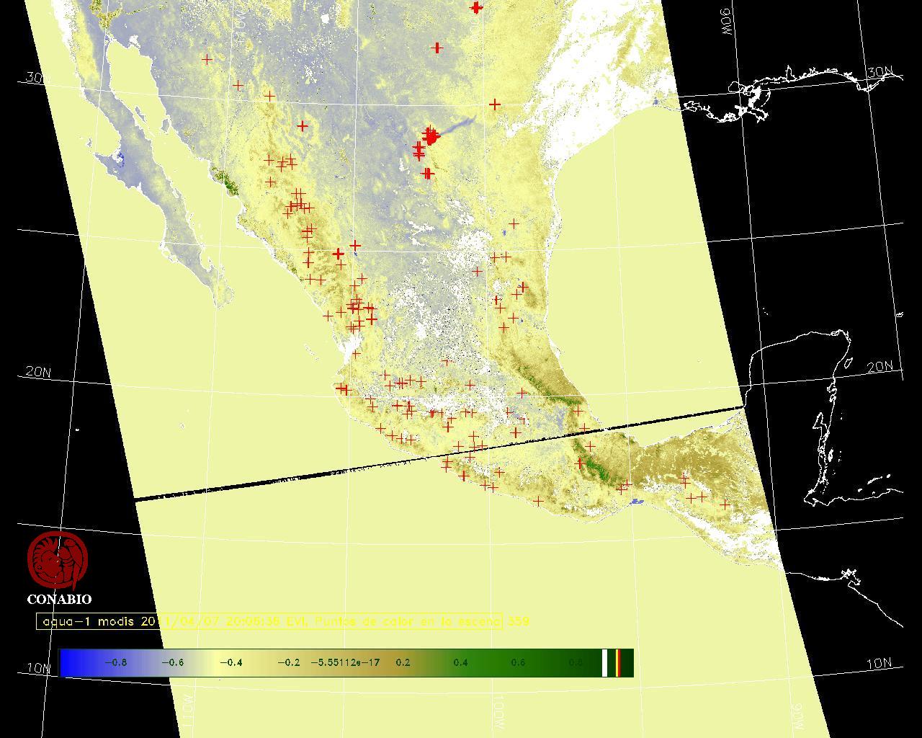Click the -5.55112e-17 legend label

tap(345, 663)
